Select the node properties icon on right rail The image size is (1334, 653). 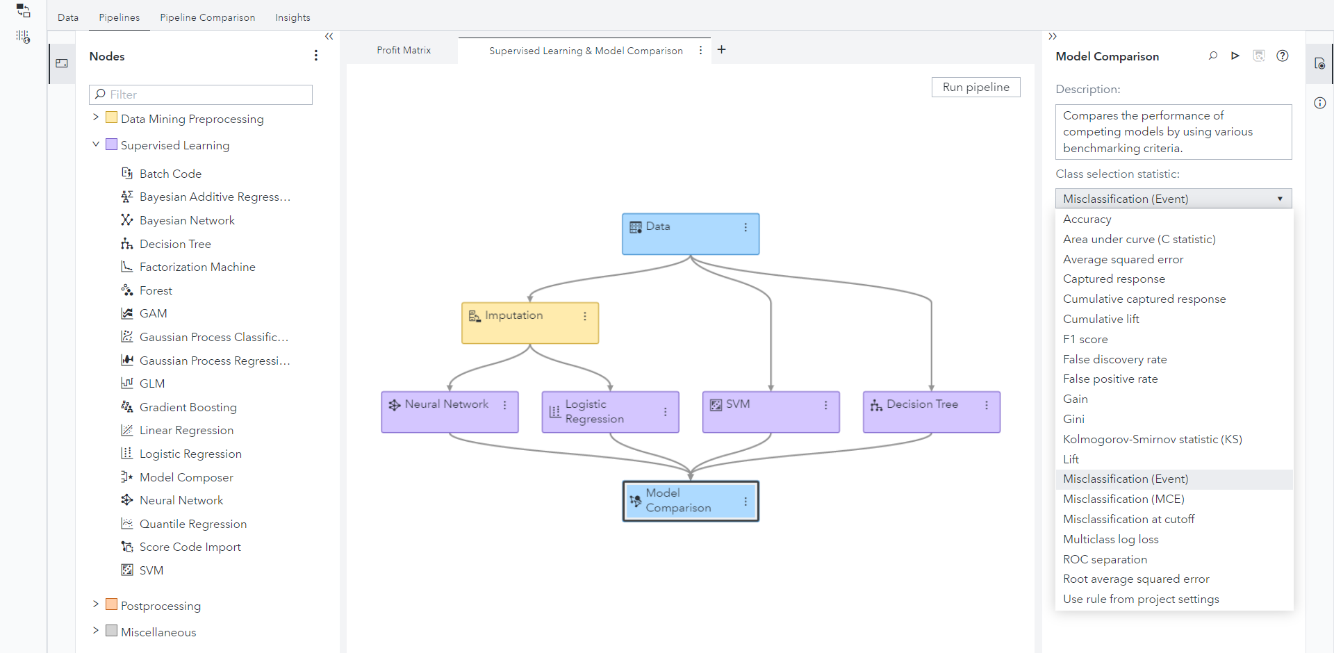coord(1320,64)
